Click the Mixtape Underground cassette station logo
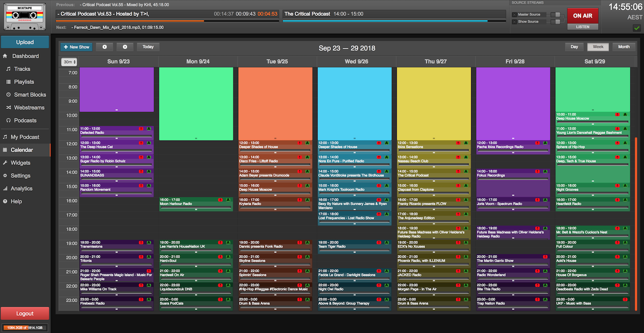 (25, 17)
